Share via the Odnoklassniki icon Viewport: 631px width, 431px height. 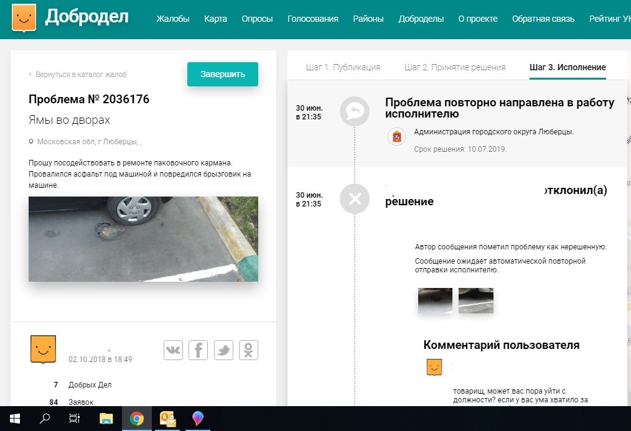[x=248, y=350]
